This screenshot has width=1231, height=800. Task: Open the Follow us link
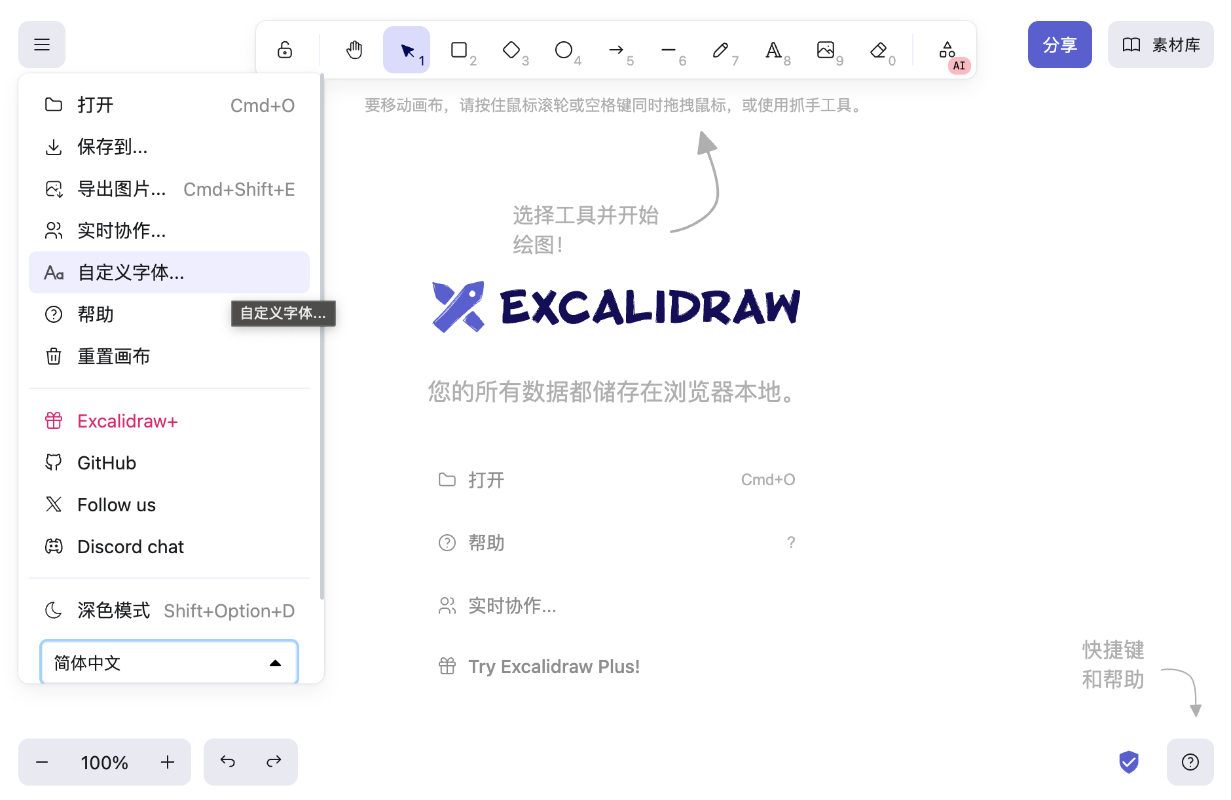169,505
